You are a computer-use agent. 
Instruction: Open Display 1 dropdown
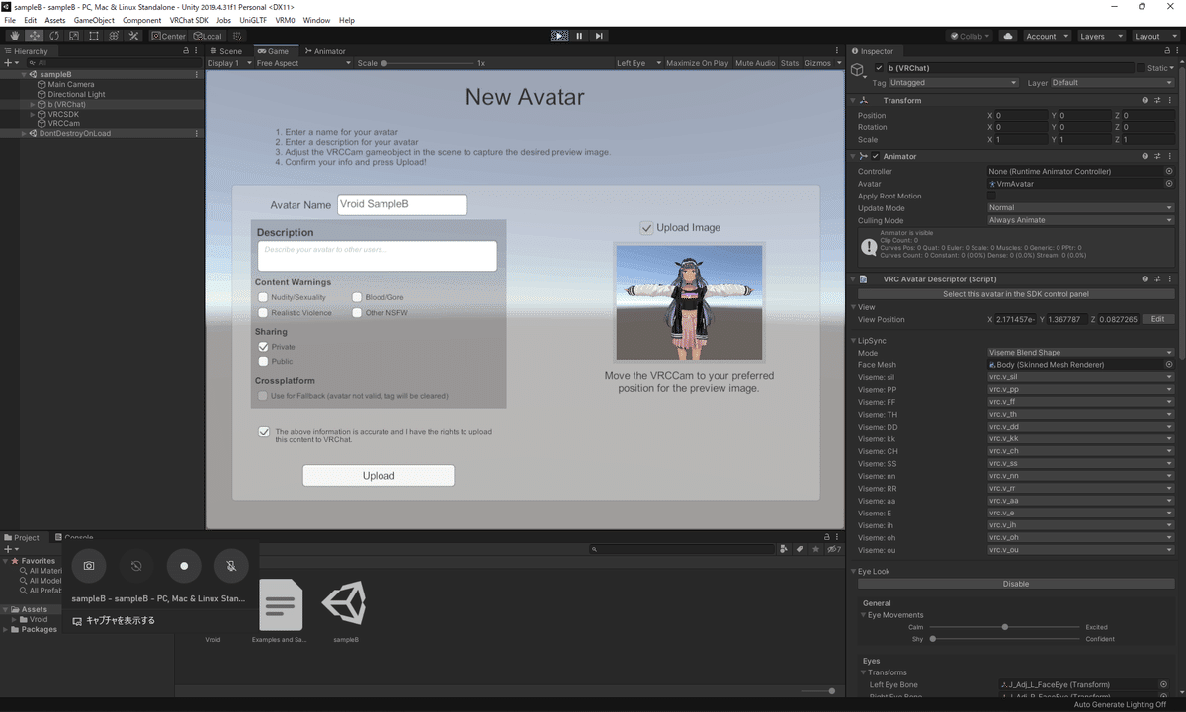click(228, 63)
